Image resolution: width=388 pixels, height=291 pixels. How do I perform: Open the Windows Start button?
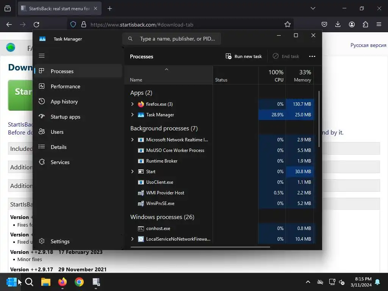(x=11, y=282)
